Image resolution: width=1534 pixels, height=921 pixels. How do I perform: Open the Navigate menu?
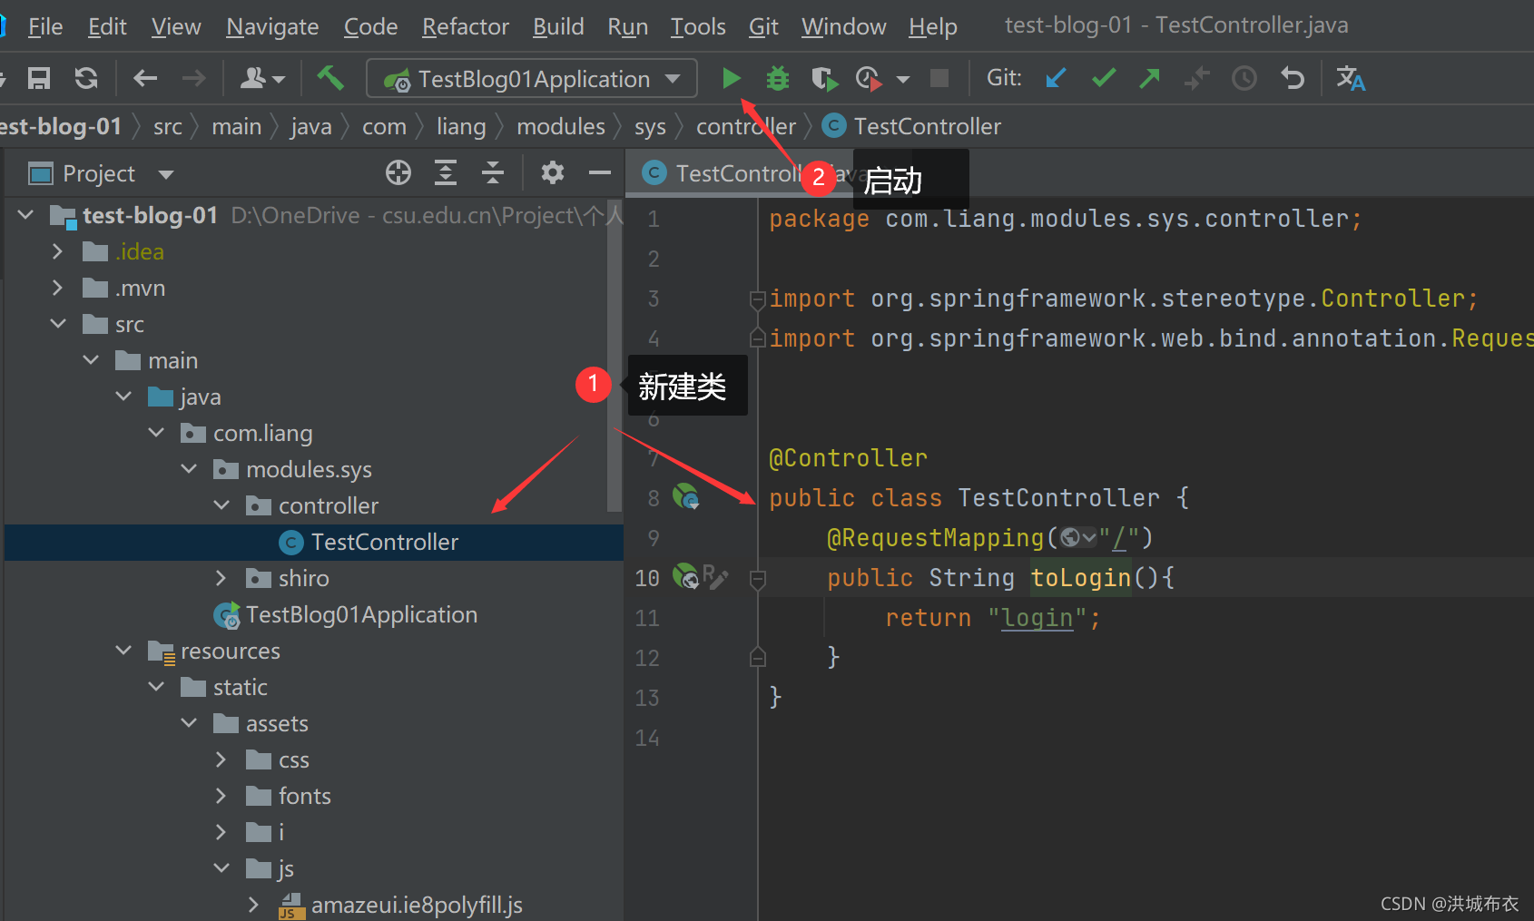click(272, 26)
